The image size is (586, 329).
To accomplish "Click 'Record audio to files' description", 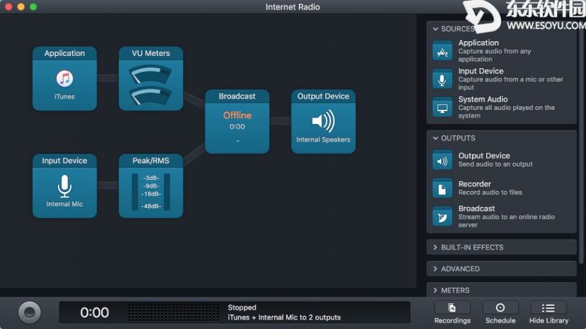I will (x=490, y=193).
